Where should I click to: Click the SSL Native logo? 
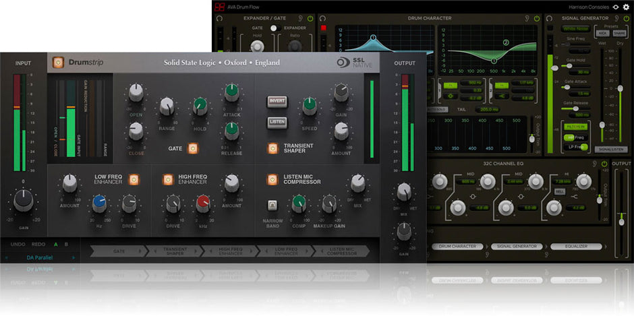click(x=355, y=63)
